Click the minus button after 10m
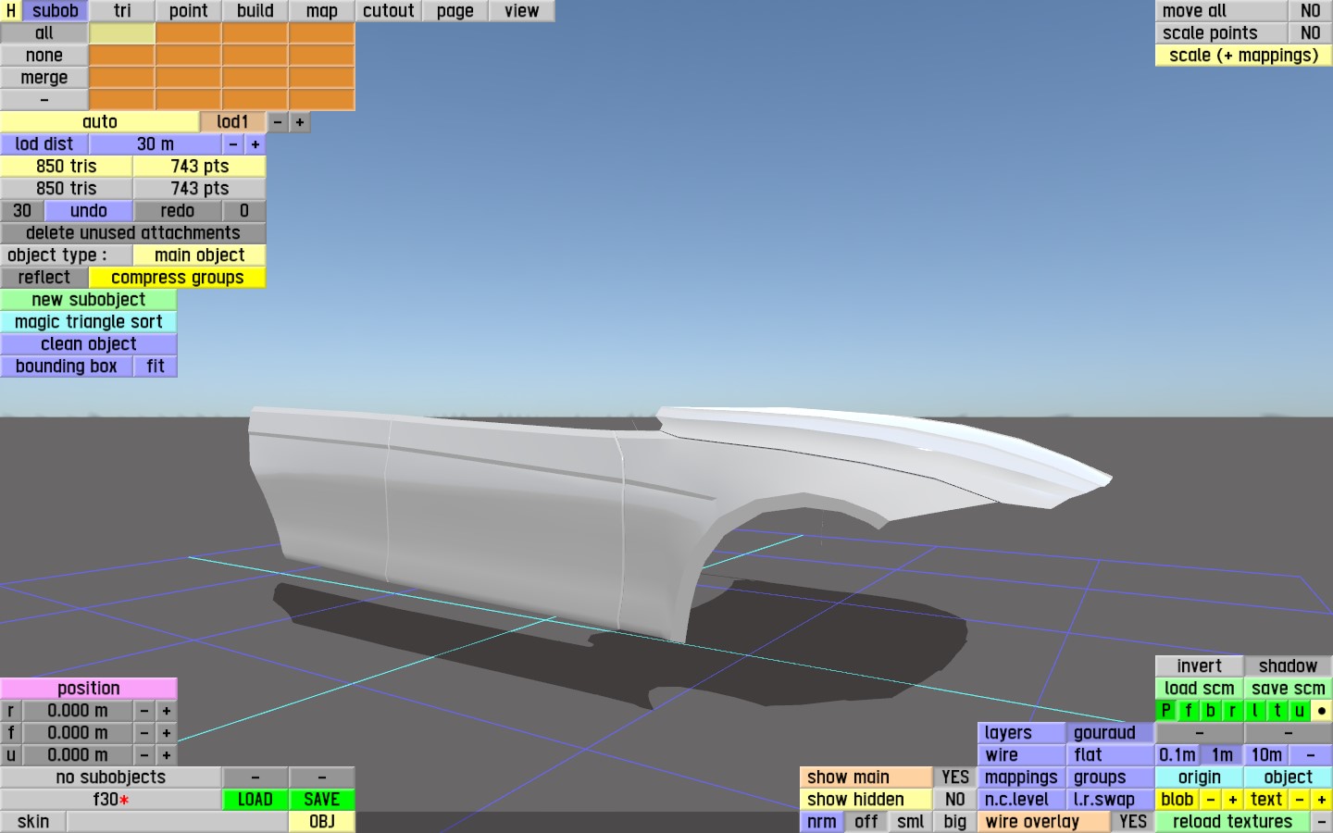Screen dimensions: 1333x833 click(x=1310, y=755)
